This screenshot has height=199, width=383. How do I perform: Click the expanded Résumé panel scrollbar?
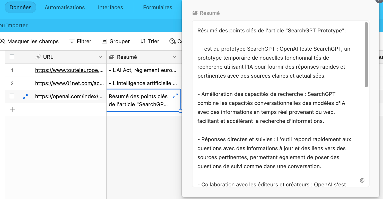coord(367,55)
